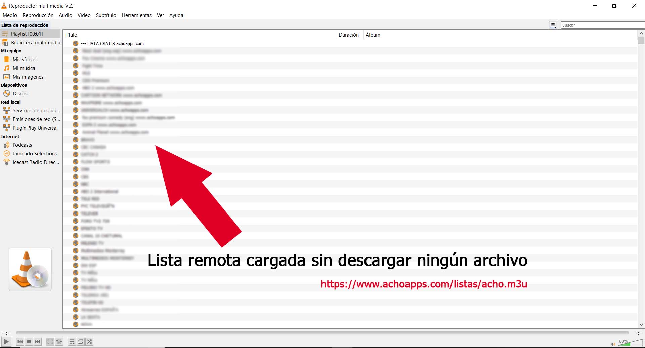Click the Podcasts icon

7,145
